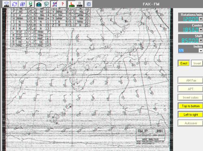Select the left channel L icon
203x151 pixels.
(71, 4)
